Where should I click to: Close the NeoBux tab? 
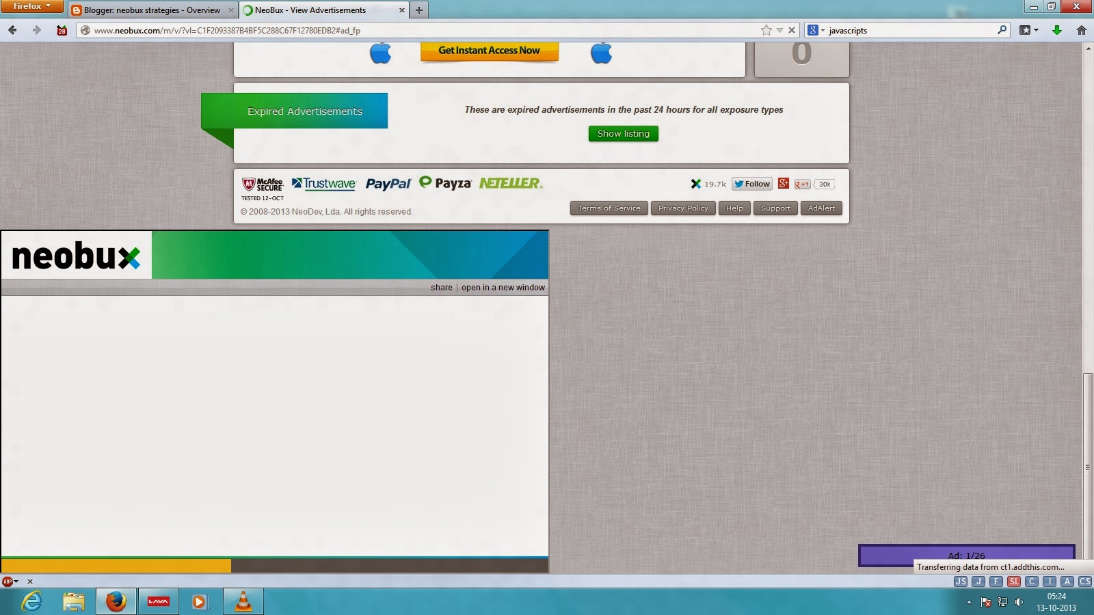401,10
